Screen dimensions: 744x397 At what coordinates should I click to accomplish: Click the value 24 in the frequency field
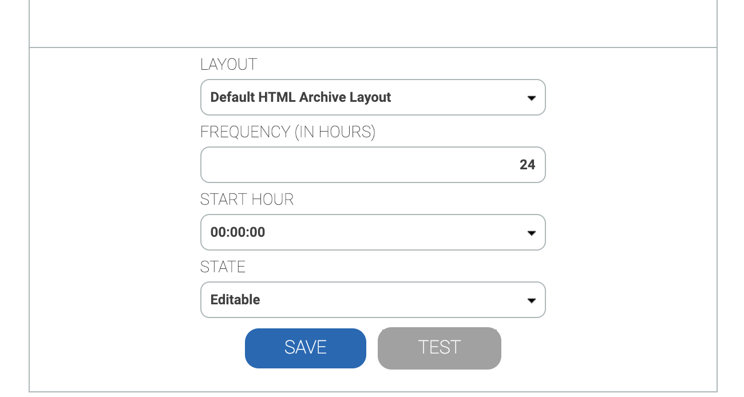527,165
